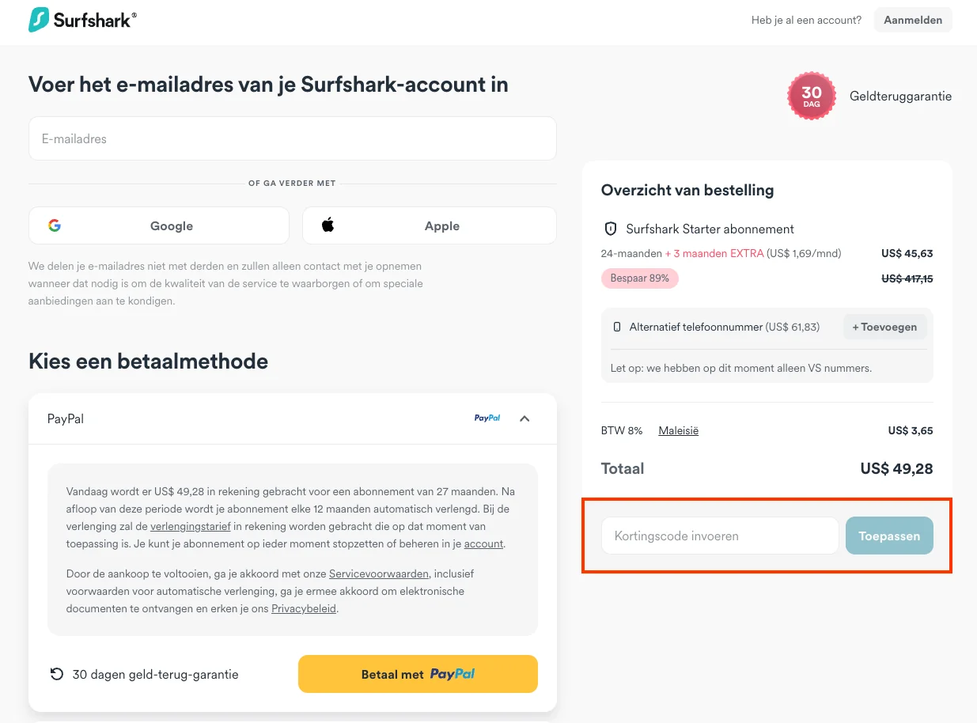Select the Apple sign-in icon
Screen dimensions: 977x723
point(328,225)
